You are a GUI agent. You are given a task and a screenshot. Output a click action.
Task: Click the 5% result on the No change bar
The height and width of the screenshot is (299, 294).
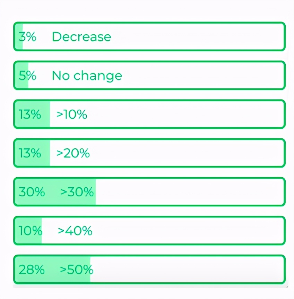[x=27, y=76]
